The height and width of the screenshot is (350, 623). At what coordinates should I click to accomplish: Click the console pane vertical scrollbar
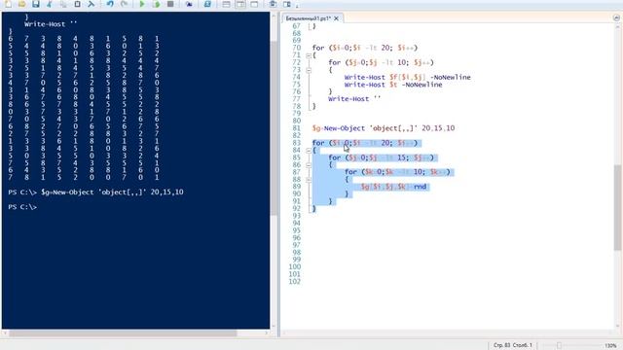pyautogui.click(x=274, y=127)
